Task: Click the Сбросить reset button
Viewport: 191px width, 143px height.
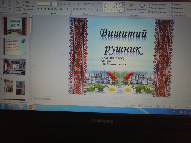Action: (29, 6)
